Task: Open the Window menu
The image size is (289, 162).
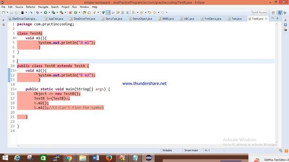Action: [x=84, y=7]
